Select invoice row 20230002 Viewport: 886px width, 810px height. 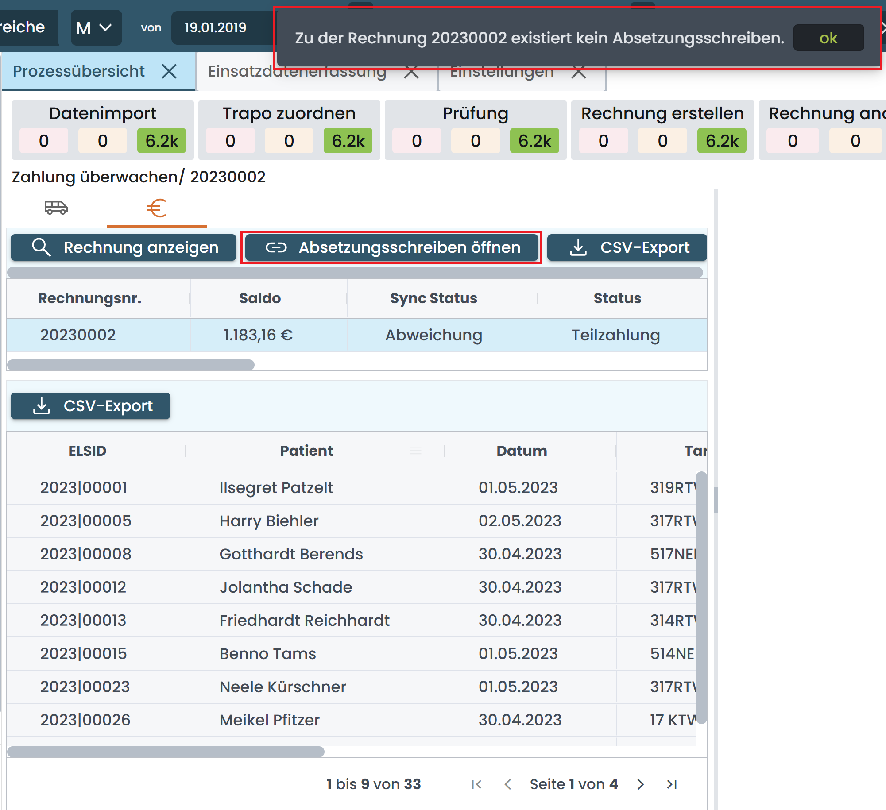pyautogui.click(x=78, y=335)
